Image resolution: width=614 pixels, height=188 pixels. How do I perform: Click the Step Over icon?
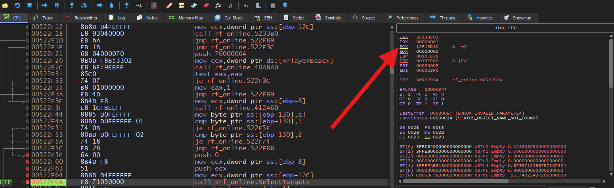coord(84,6)
